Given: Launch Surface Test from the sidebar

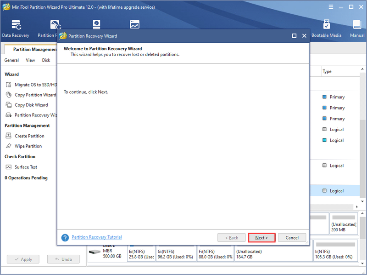Looking at the screenshot, I should point(26,167).
